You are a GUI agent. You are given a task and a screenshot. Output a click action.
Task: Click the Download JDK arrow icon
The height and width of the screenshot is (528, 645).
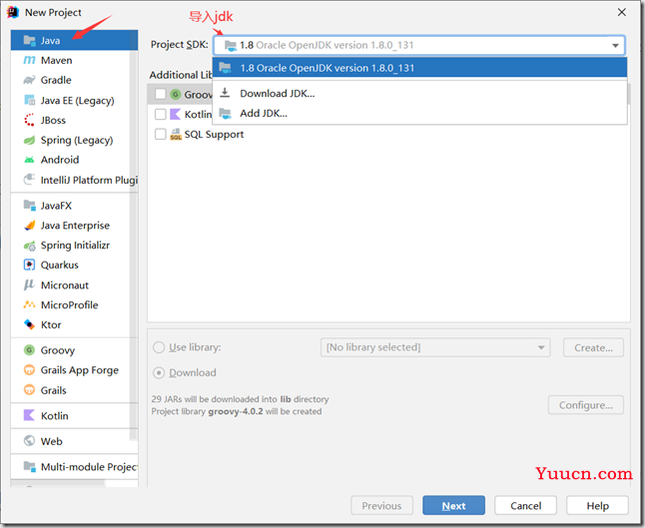point(225,93)
